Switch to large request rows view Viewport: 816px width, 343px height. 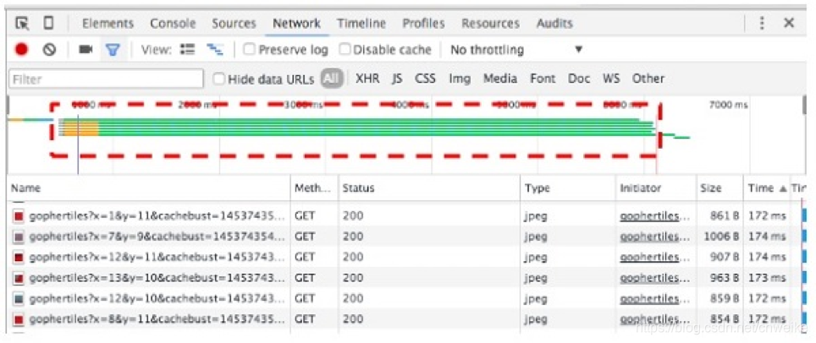[x=187, y=49]
